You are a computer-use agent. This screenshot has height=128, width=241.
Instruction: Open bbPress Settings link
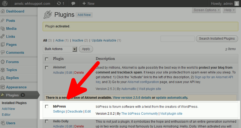59,111
